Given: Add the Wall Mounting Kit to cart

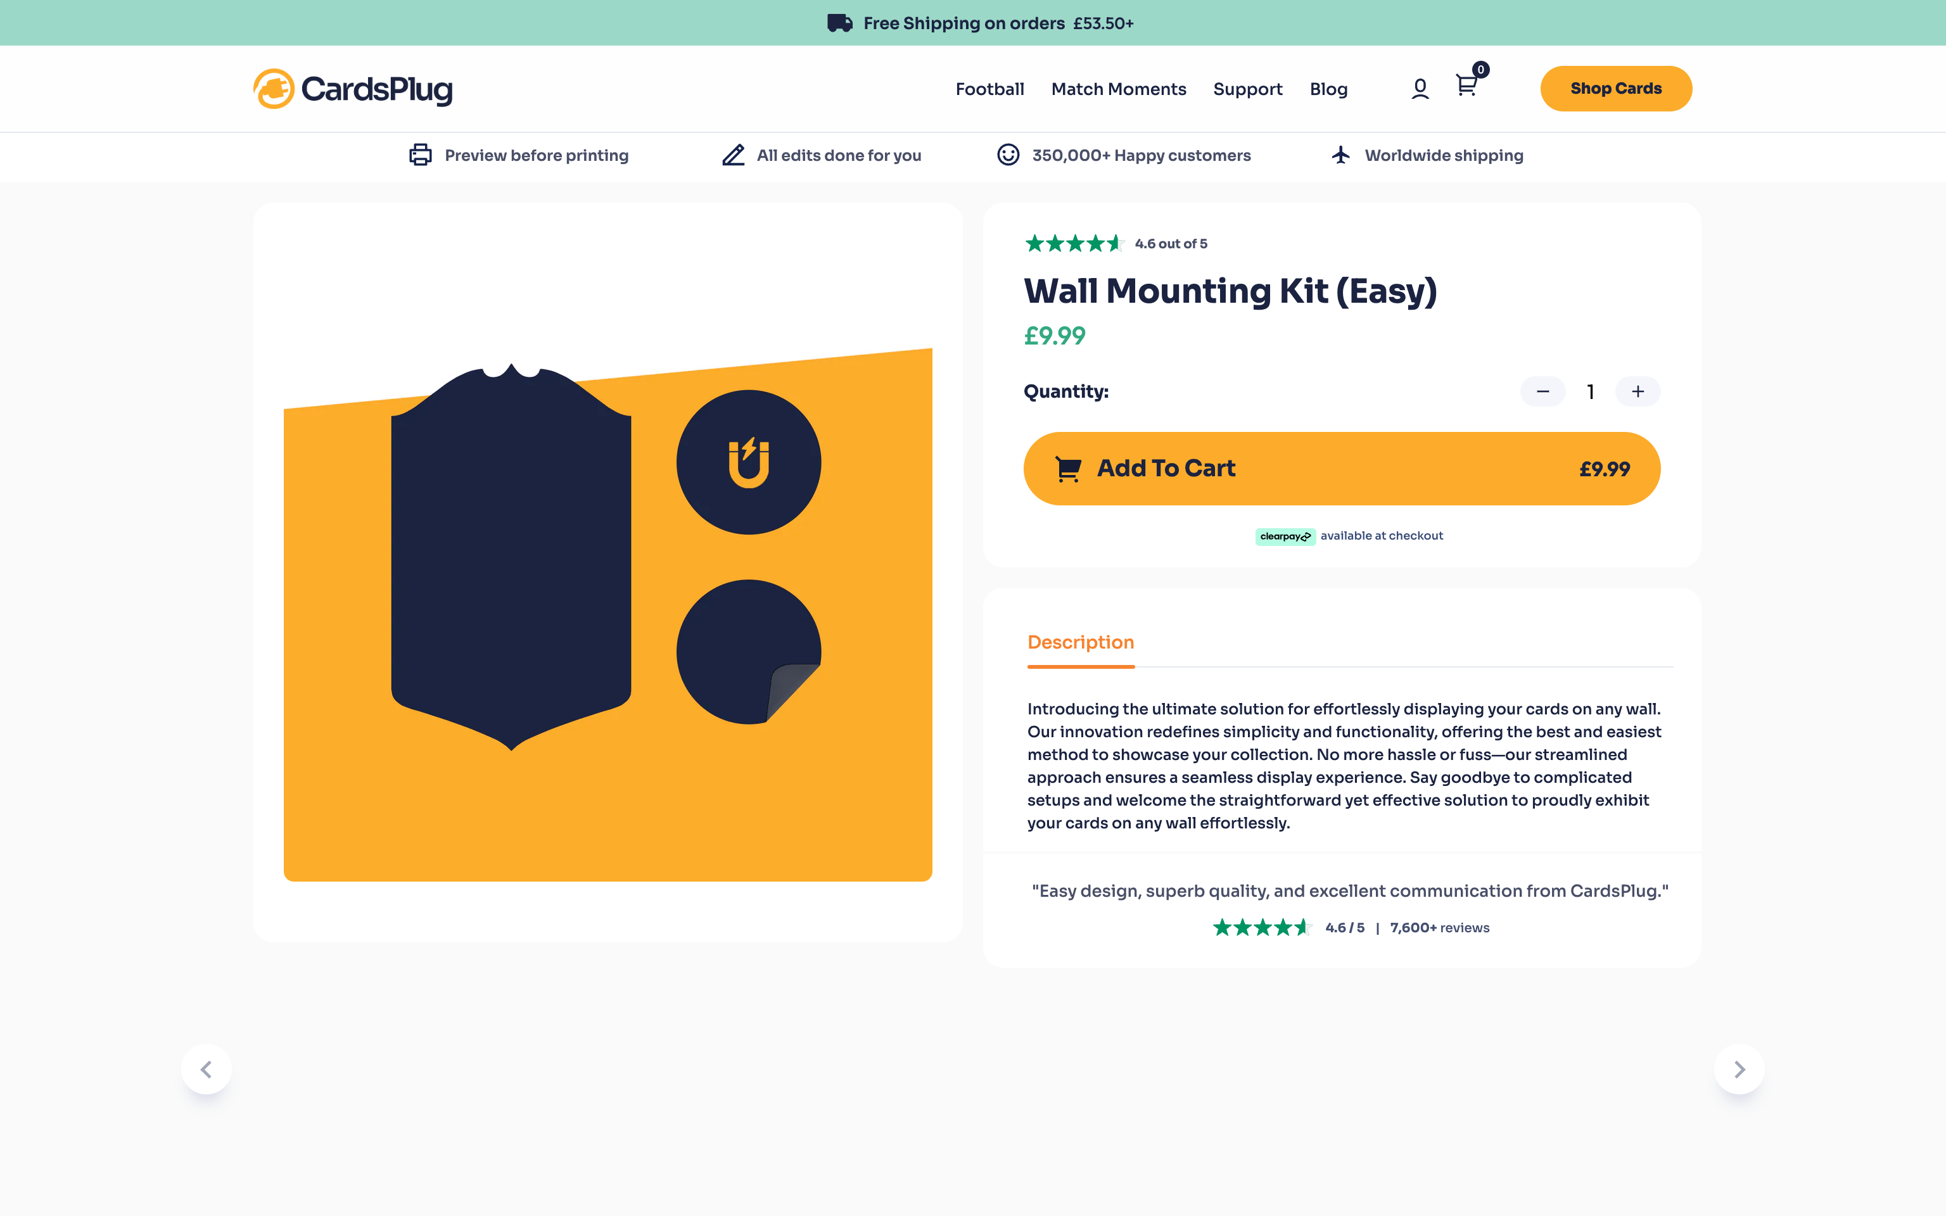Looking at the screenshot, I should click(1340, 468).
